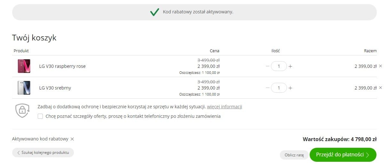
Task: Click the shield lock protection icon
Action: coord(22,110)
